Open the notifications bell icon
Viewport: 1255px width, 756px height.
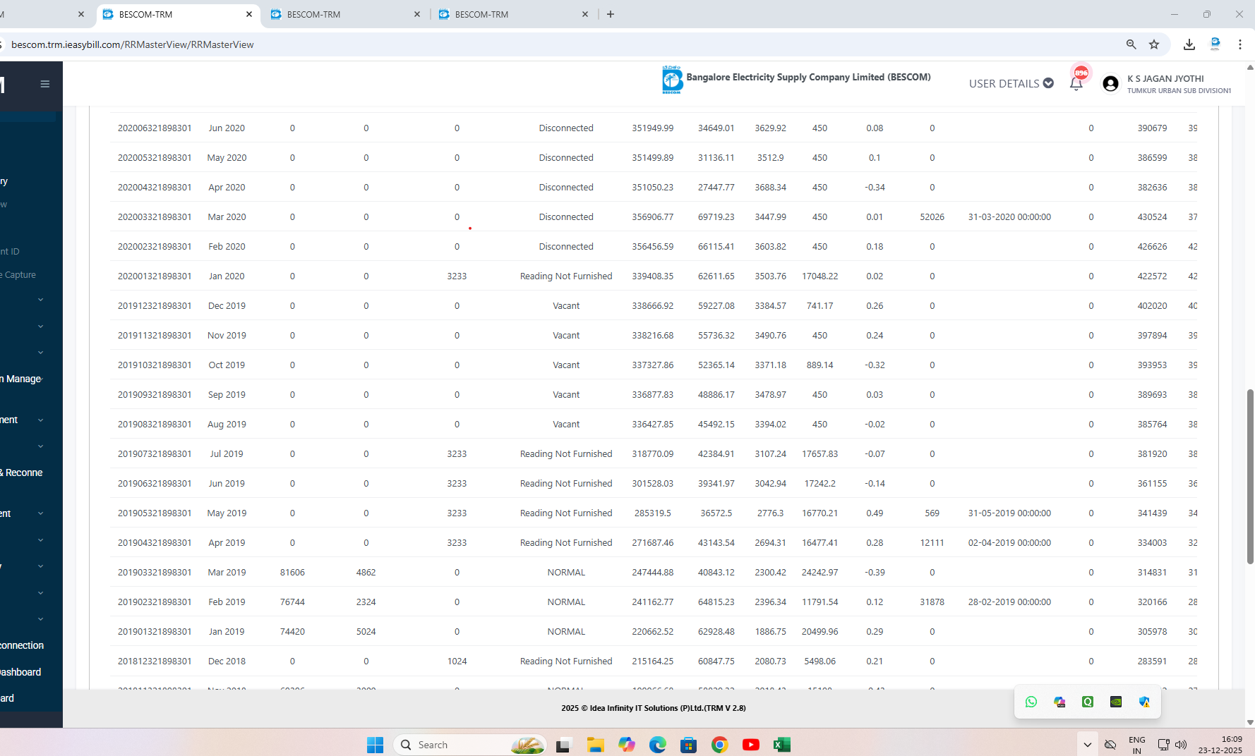(1076, 84)
